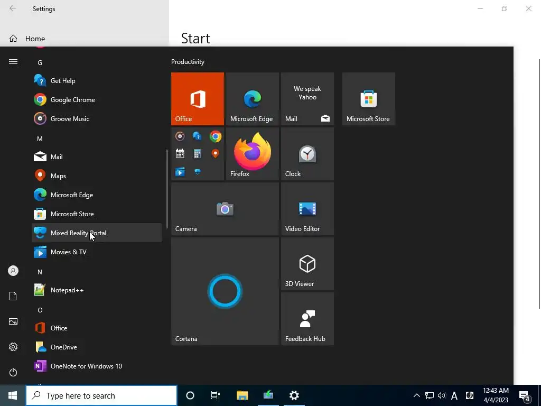
Task: Open the Clock tile
Action: pos(307,154)
